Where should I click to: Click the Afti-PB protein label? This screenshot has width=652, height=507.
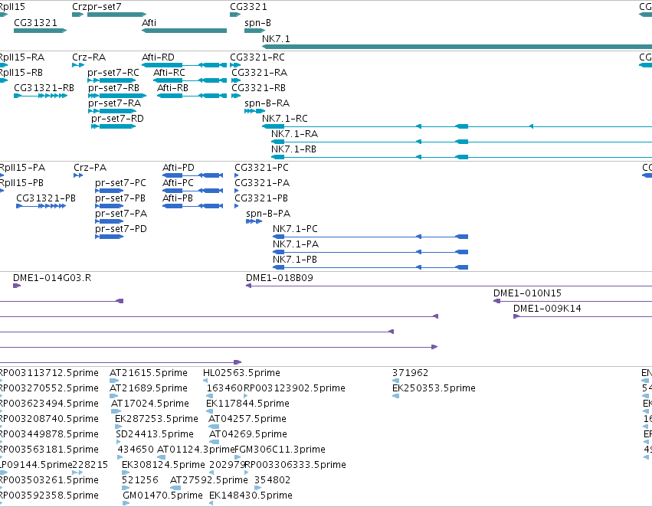coord(178,198)
